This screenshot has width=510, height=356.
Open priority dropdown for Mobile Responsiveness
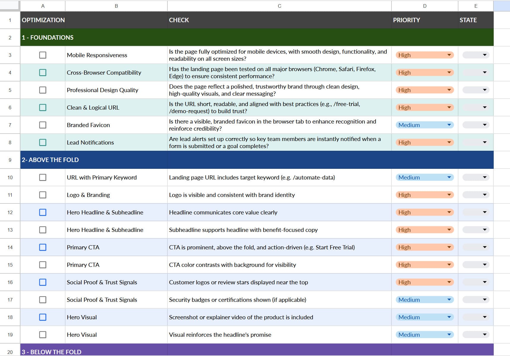(x=449, y=55)
